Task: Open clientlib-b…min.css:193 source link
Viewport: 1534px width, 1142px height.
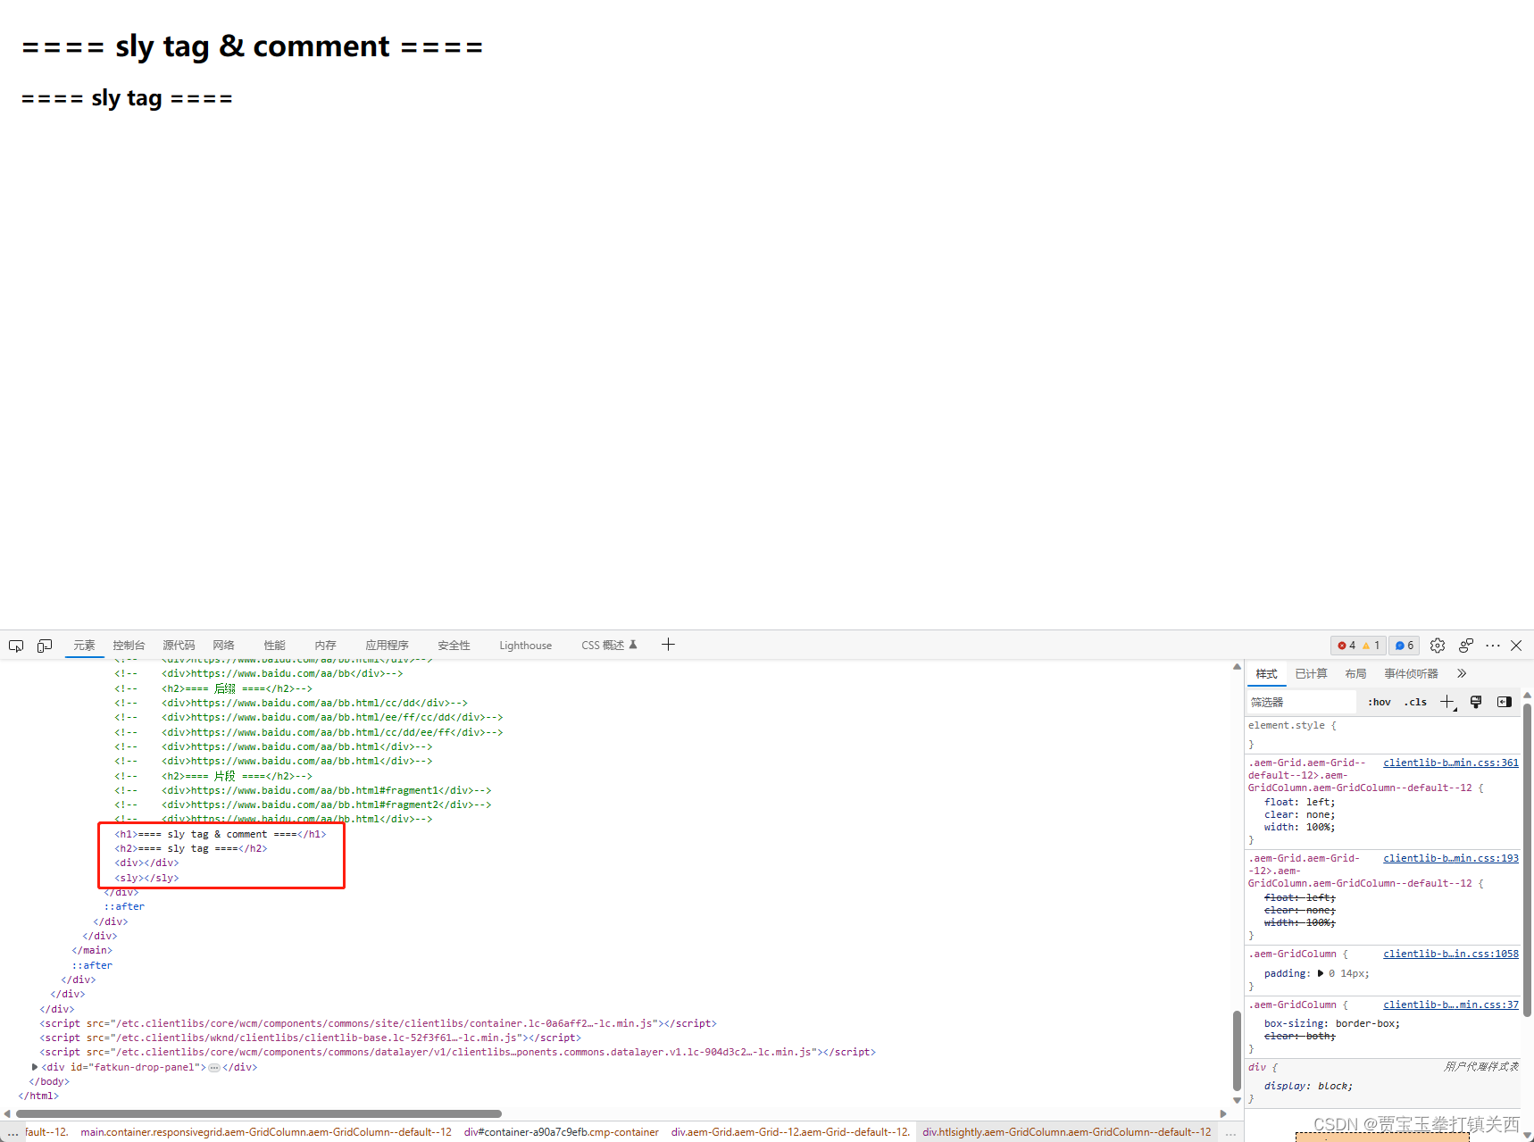Action: (x=1451, y=859)
